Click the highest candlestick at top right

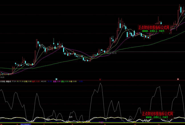coord(180,9)
